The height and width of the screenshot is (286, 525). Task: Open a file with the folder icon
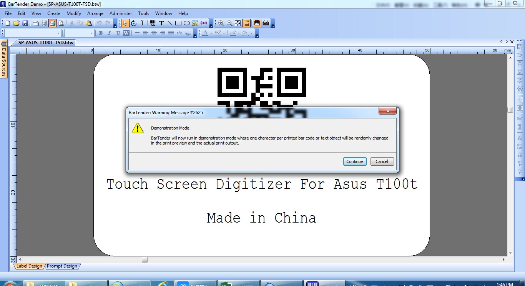coord(17,23)
